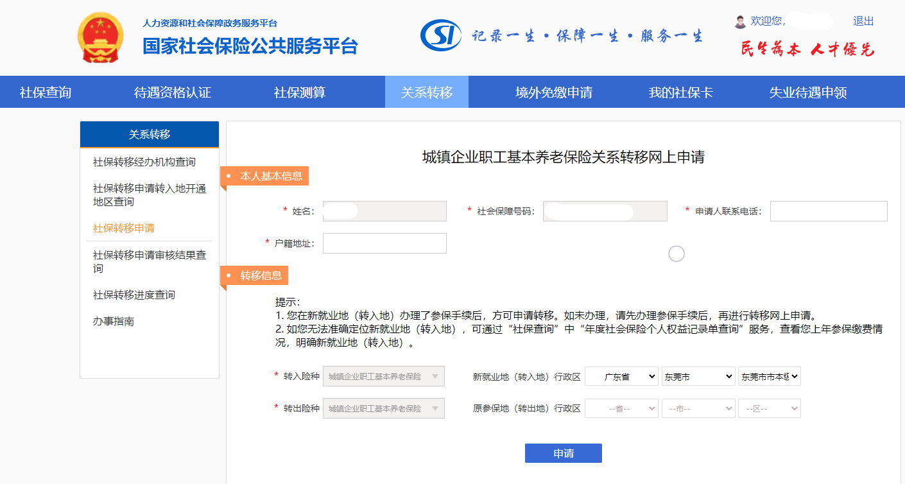Open 我的社保卡 menu item
This screenshot has height=484, width=905.
(x=681, y=92)
